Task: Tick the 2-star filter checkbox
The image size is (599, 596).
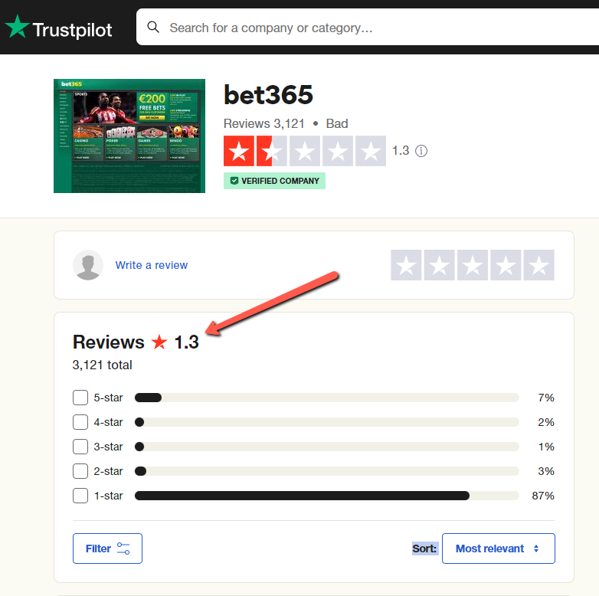Action: [x=80, y=471]
